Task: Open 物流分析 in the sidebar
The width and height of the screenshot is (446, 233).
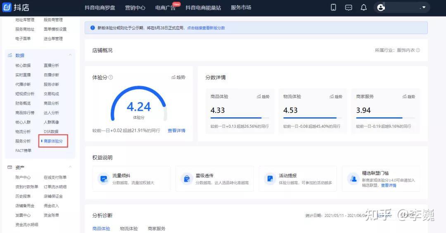Action: pyautogui.click(x=23, y=132)
